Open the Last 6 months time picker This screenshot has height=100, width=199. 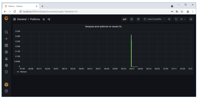154,19
